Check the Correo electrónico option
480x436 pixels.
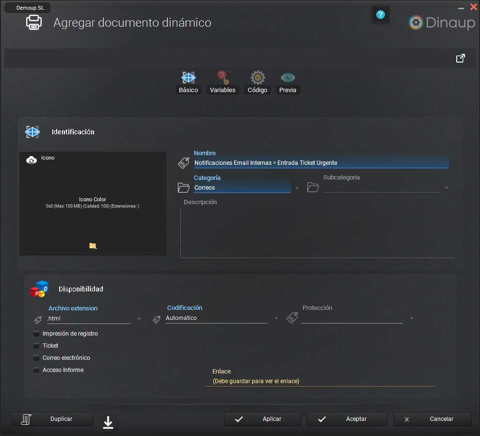coord(36,358)
